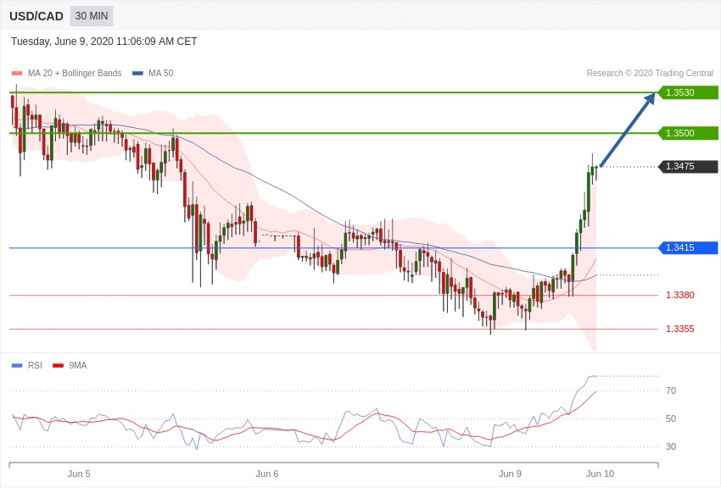This screenshot has height=488, width=721.
Task: Click the 1.3500 green price tag
Action: coord(688,133)
